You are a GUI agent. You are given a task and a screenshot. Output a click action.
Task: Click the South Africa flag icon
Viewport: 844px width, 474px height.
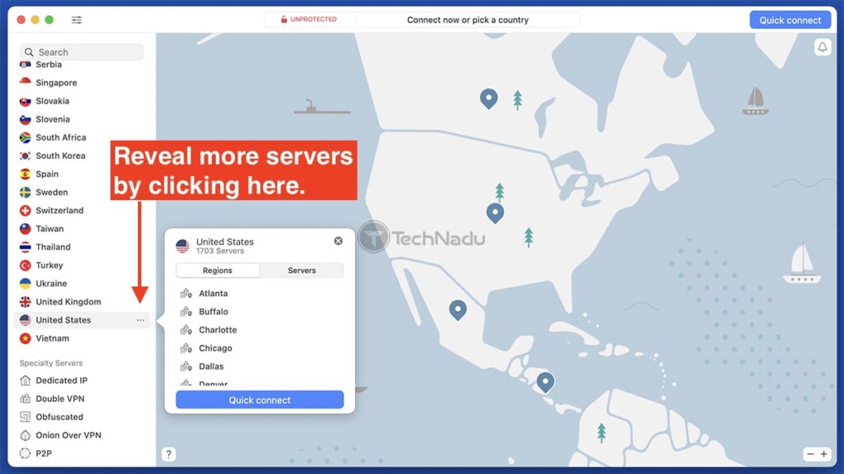[26, 137]
